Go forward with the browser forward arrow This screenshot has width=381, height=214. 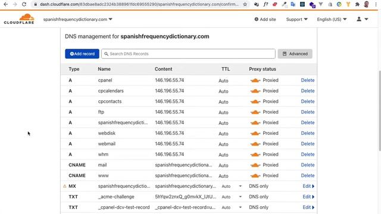[x=15, y=4]
